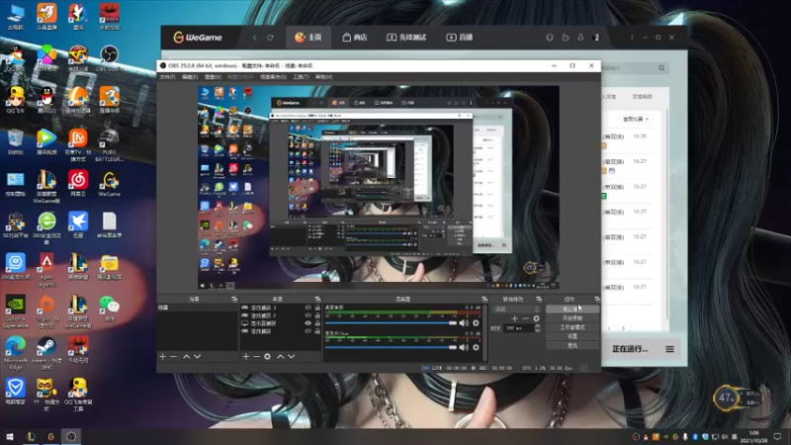Open PUBG BATTLEGROUNDS desktop icon
The width and height of the screenshot is (791, 445).
click(109, 145)
